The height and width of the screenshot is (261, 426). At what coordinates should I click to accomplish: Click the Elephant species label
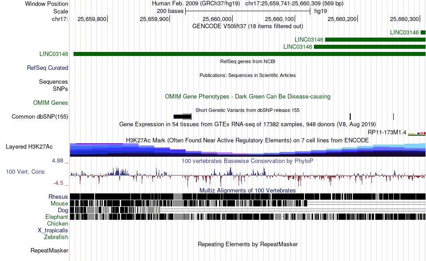point(57,217)
